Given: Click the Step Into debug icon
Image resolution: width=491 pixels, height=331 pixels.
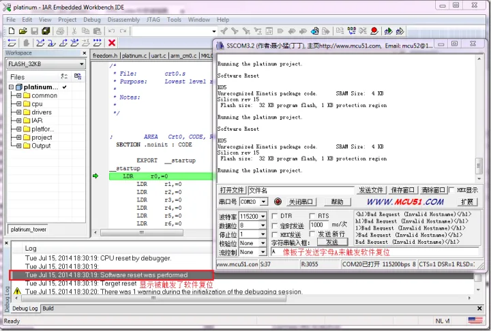Looking at the screenshot, I should 52,42.
